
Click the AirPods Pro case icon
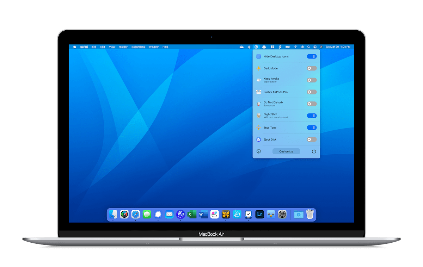[259, 92]
